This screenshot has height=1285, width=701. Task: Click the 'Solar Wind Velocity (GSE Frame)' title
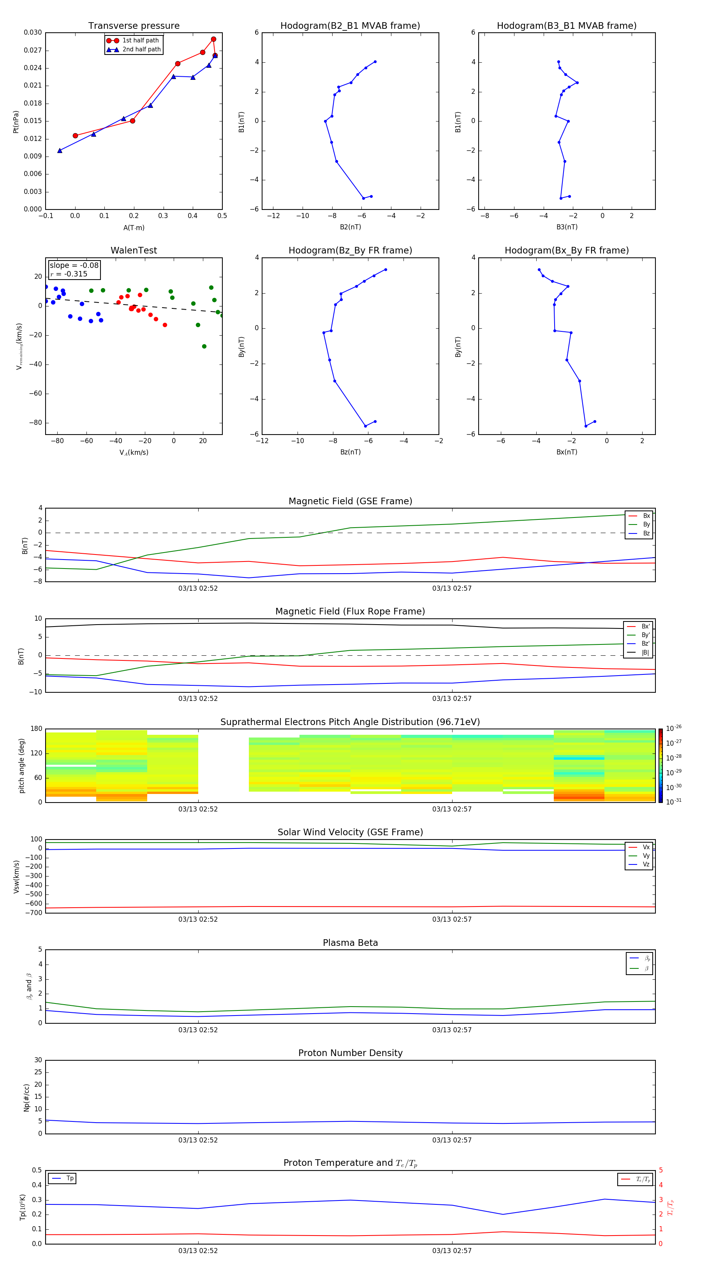(350, 833)
